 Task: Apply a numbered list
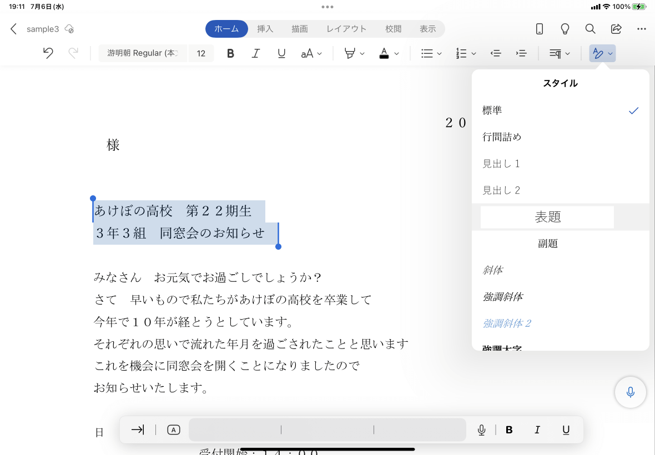pos(461,53)
